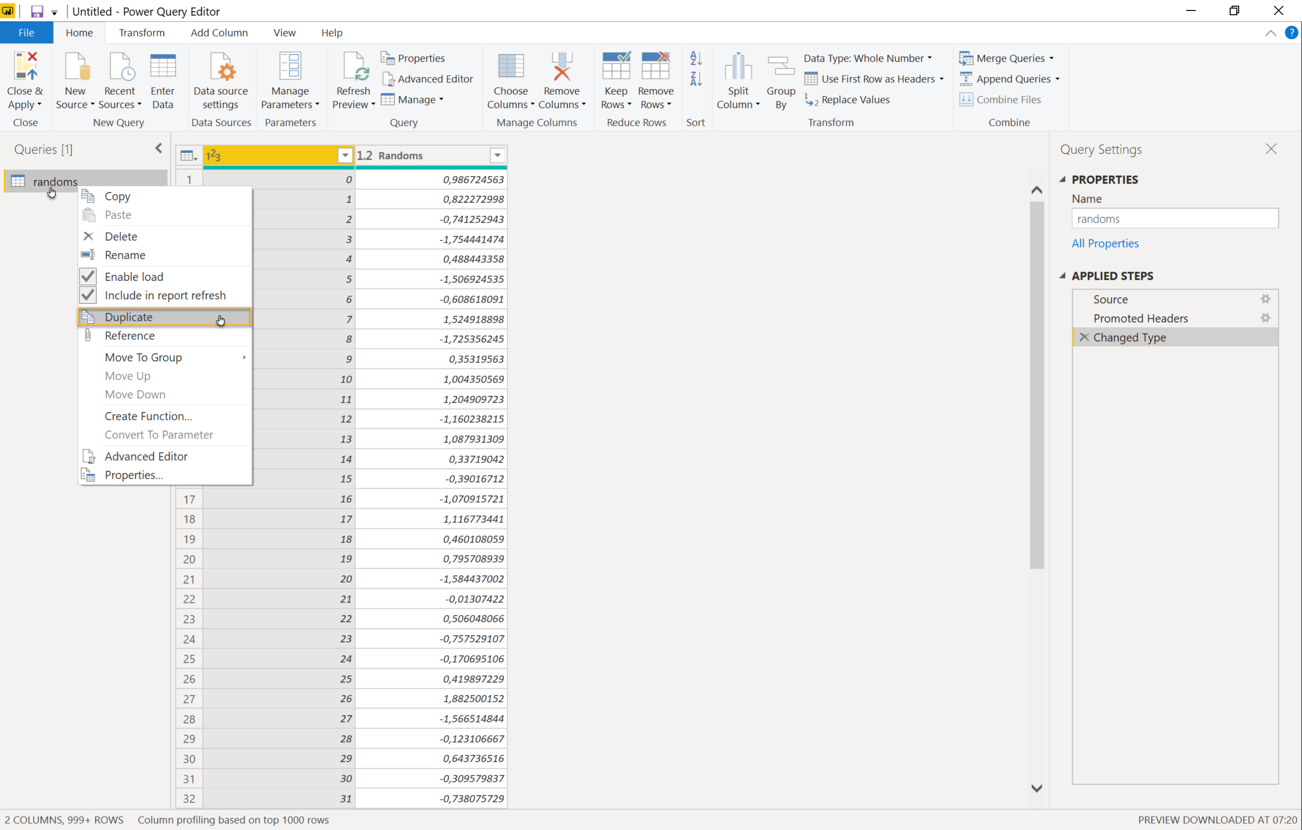1302x830 pixels.
Task: Choose Properties... in the context menu
Action: point(165,475)
